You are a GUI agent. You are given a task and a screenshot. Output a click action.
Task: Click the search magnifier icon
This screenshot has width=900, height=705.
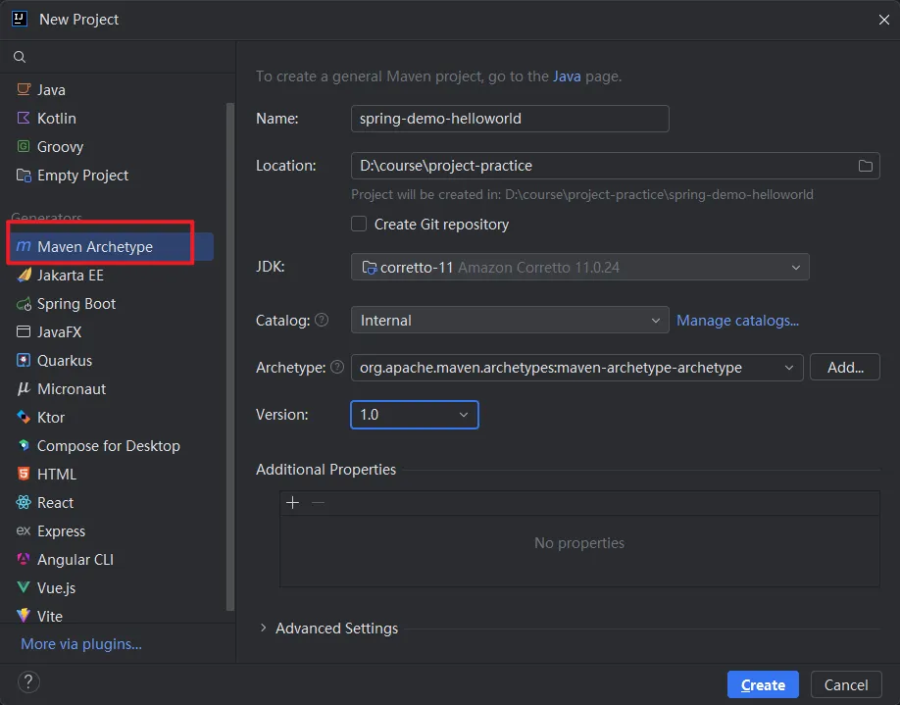click(20, 57)
